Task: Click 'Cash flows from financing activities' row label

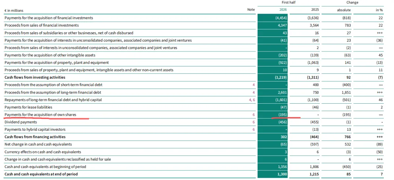Action: tap(35, 137)
